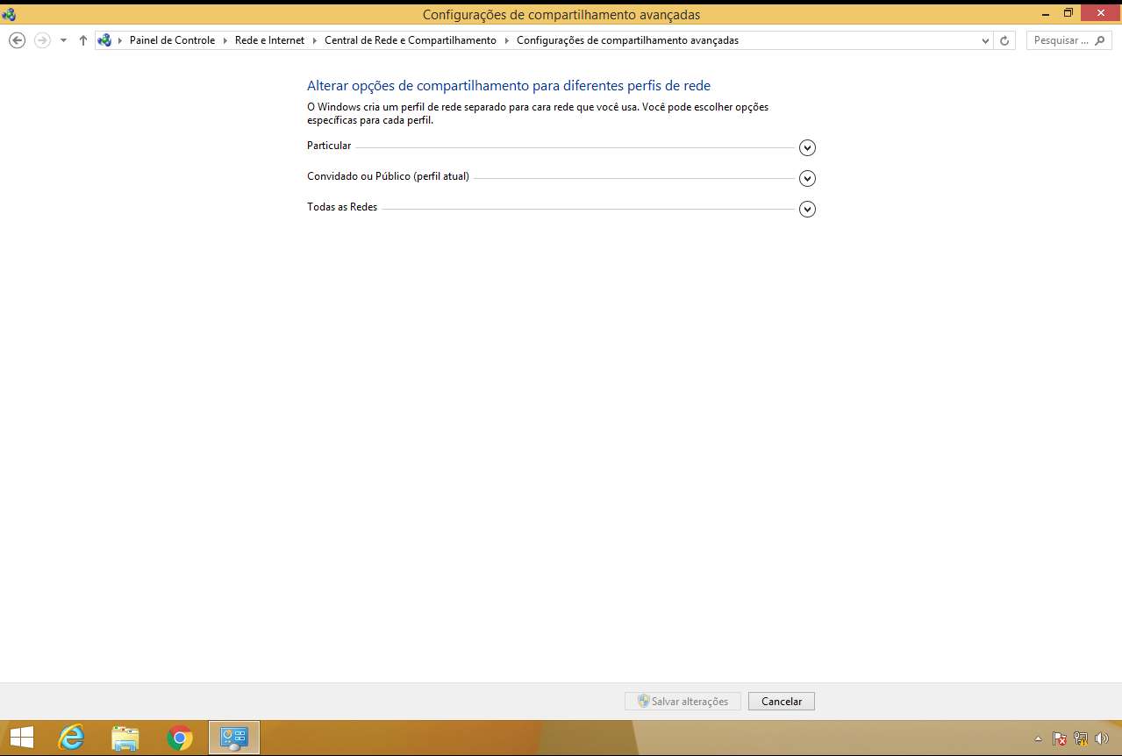Go back using the back arrow

click(x=17, y=40)
